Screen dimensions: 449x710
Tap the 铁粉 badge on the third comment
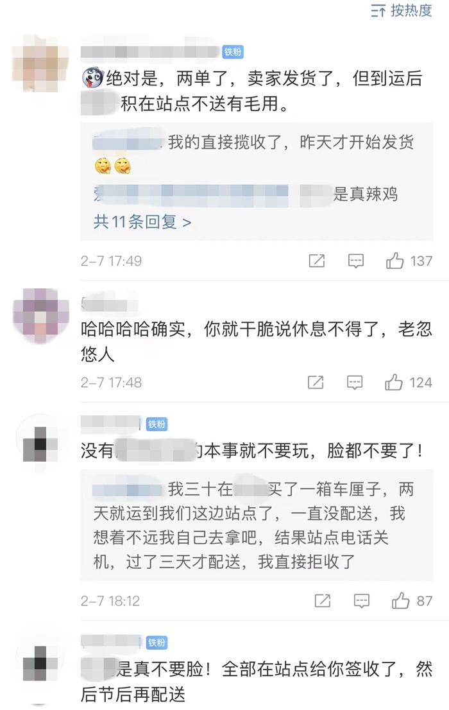[157, 424]
